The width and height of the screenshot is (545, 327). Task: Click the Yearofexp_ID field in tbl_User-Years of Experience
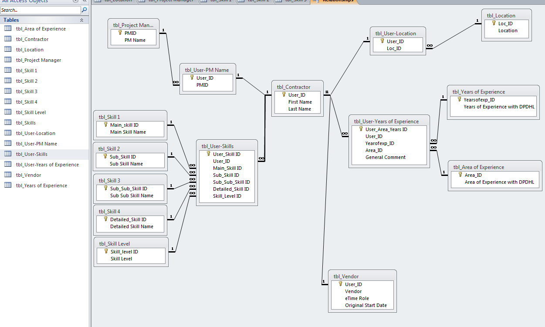380,143
